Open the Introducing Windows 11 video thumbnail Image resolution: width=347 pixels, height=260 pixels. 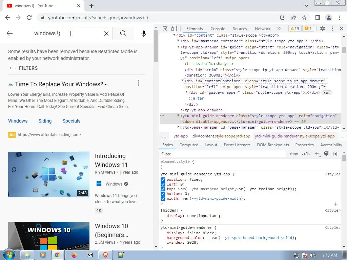(x=49, y=174)
